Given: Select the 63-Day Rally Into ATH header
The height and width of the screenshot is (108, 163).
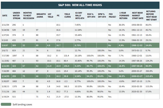Looking at the screenshot, I should point(78,16).
